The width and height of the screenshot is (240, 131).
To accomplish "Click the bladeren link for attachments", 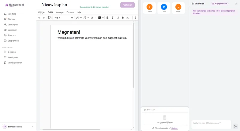I will 174,128.
